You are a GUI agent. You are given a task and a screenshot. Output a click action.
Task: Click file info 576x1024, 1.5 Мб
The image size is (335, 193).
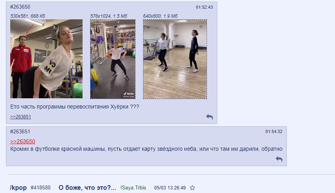point(109,16)
